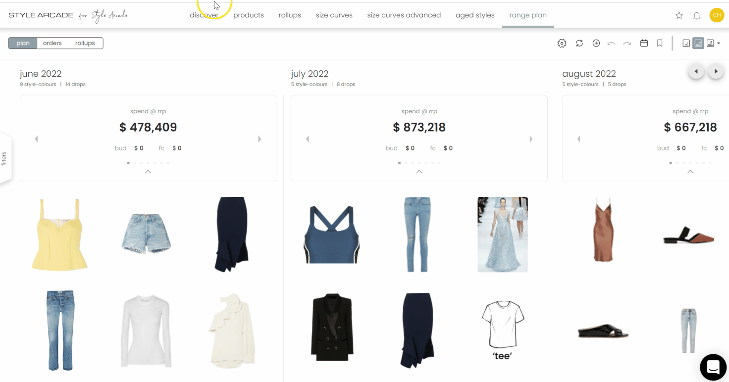The height and width of the screenshot is (382, 729).
Task: Open range plan settings gear
Action: 562,44
